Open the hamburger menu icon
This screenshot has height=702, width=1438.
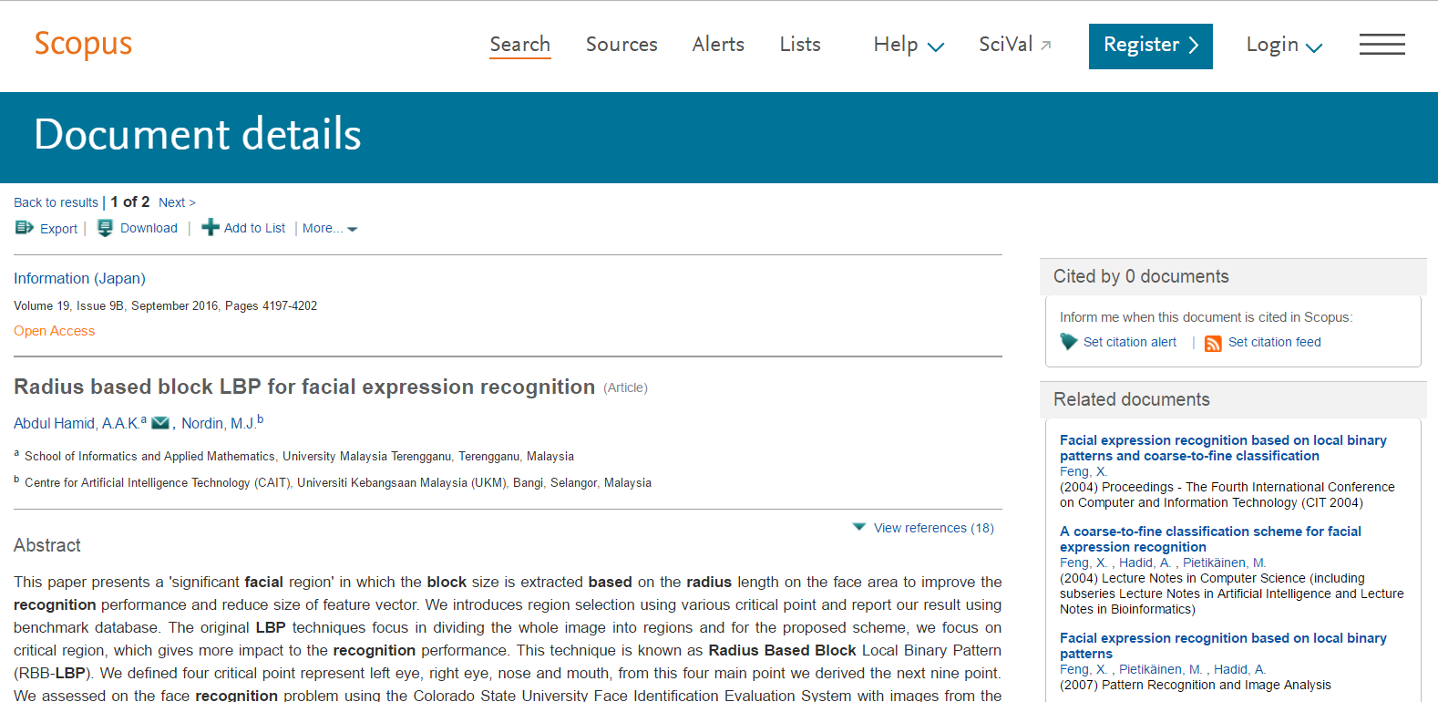click(x=1382, y=45)
